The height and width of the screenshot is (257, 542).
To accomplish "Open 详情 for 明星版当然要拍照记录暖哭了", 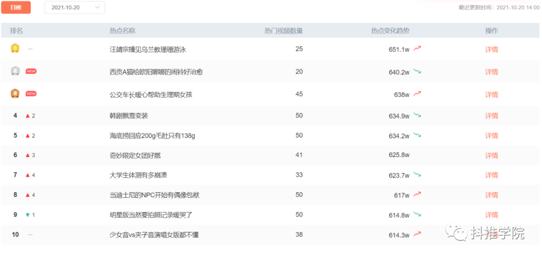I will point(491,215).
